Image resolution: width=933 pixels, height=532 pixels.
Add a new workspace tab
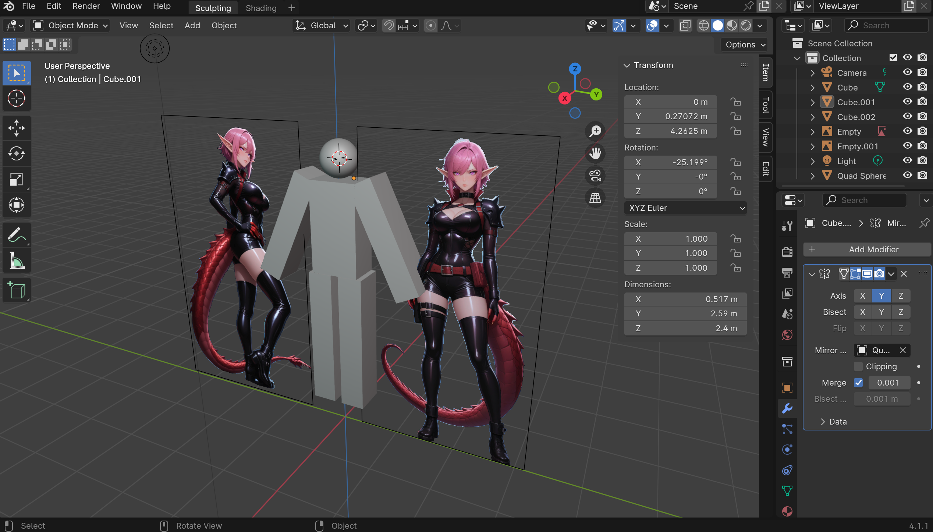(x=291, y=8)
